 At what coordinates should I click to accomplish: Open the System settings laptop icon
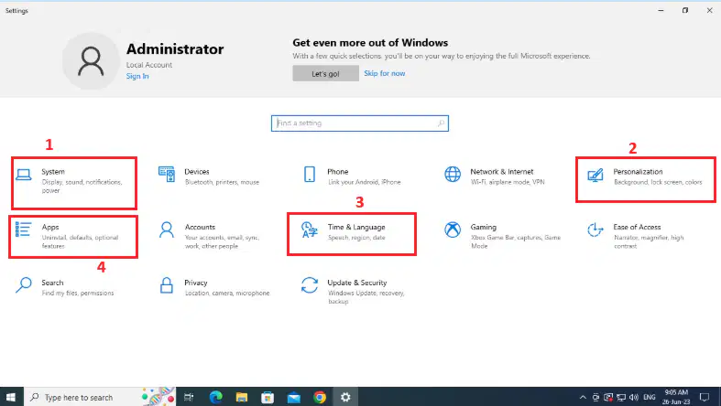pos(24,175)
